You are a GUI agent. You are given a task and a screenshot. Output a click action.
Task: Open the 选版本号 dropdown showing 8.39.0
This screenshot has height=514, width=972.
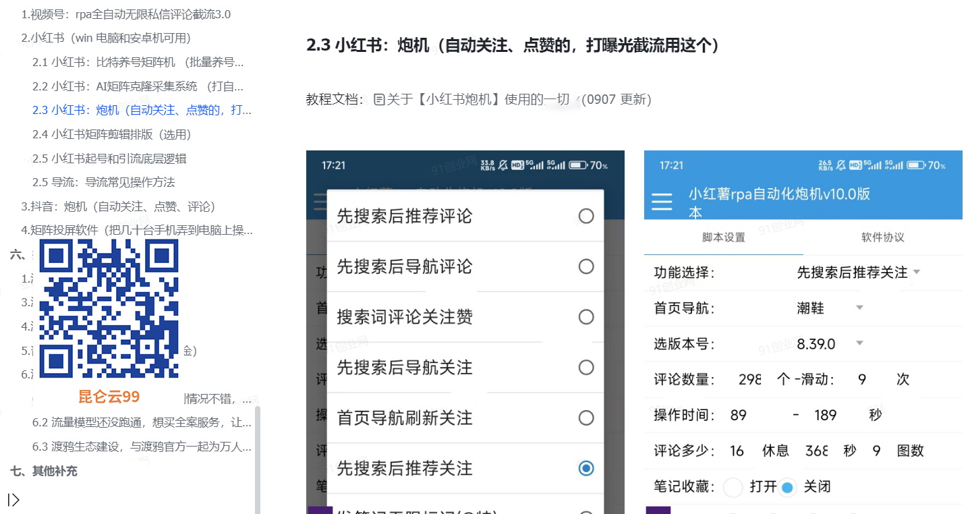pyautogui.click(x=830, y=344)
